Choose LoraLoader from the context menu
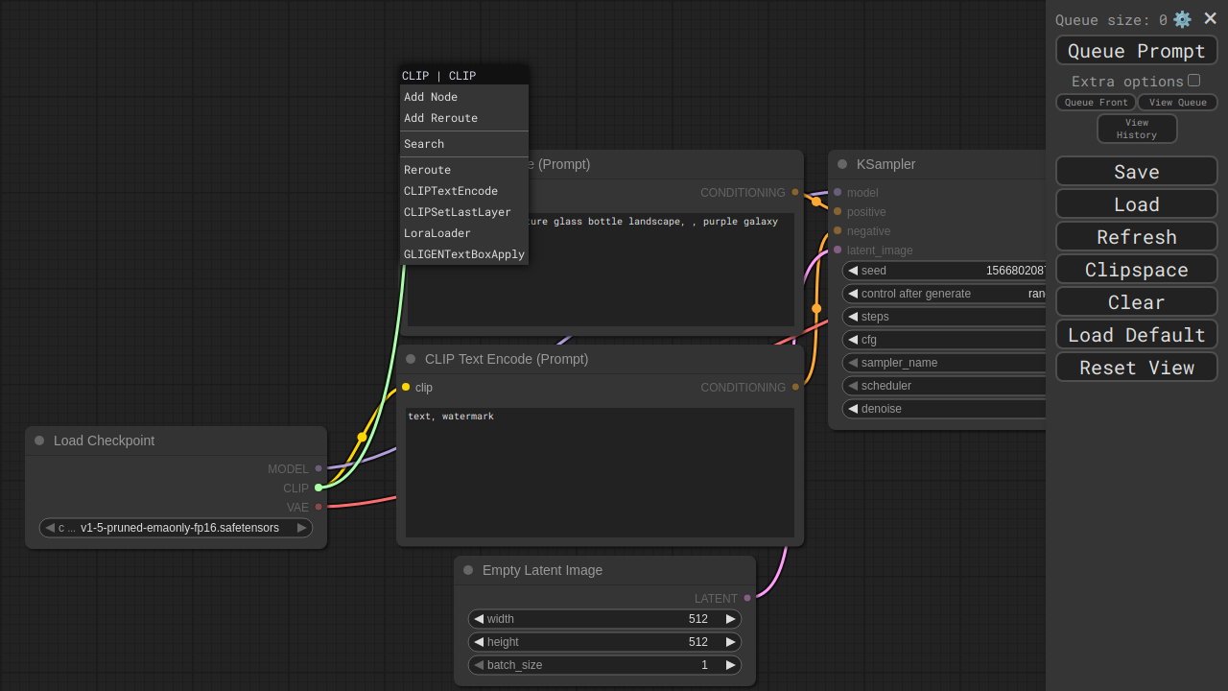The image size is (1228, 691). click(437, 233)
